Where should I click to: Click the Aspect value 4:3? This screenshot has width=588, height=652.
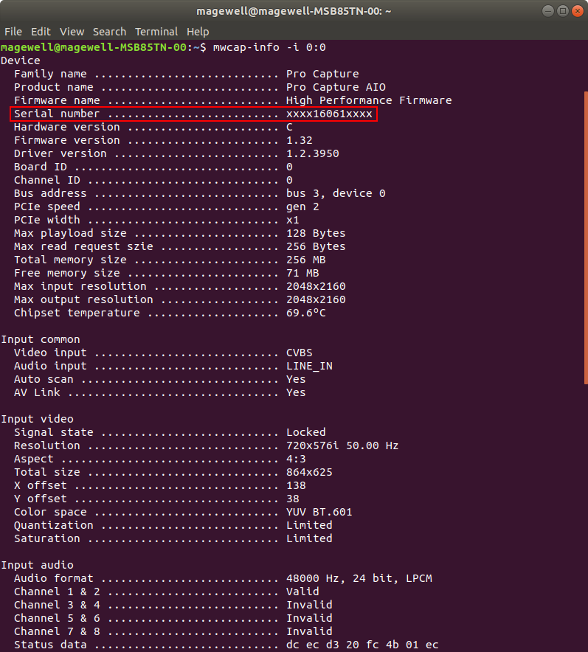click(296, 459)
